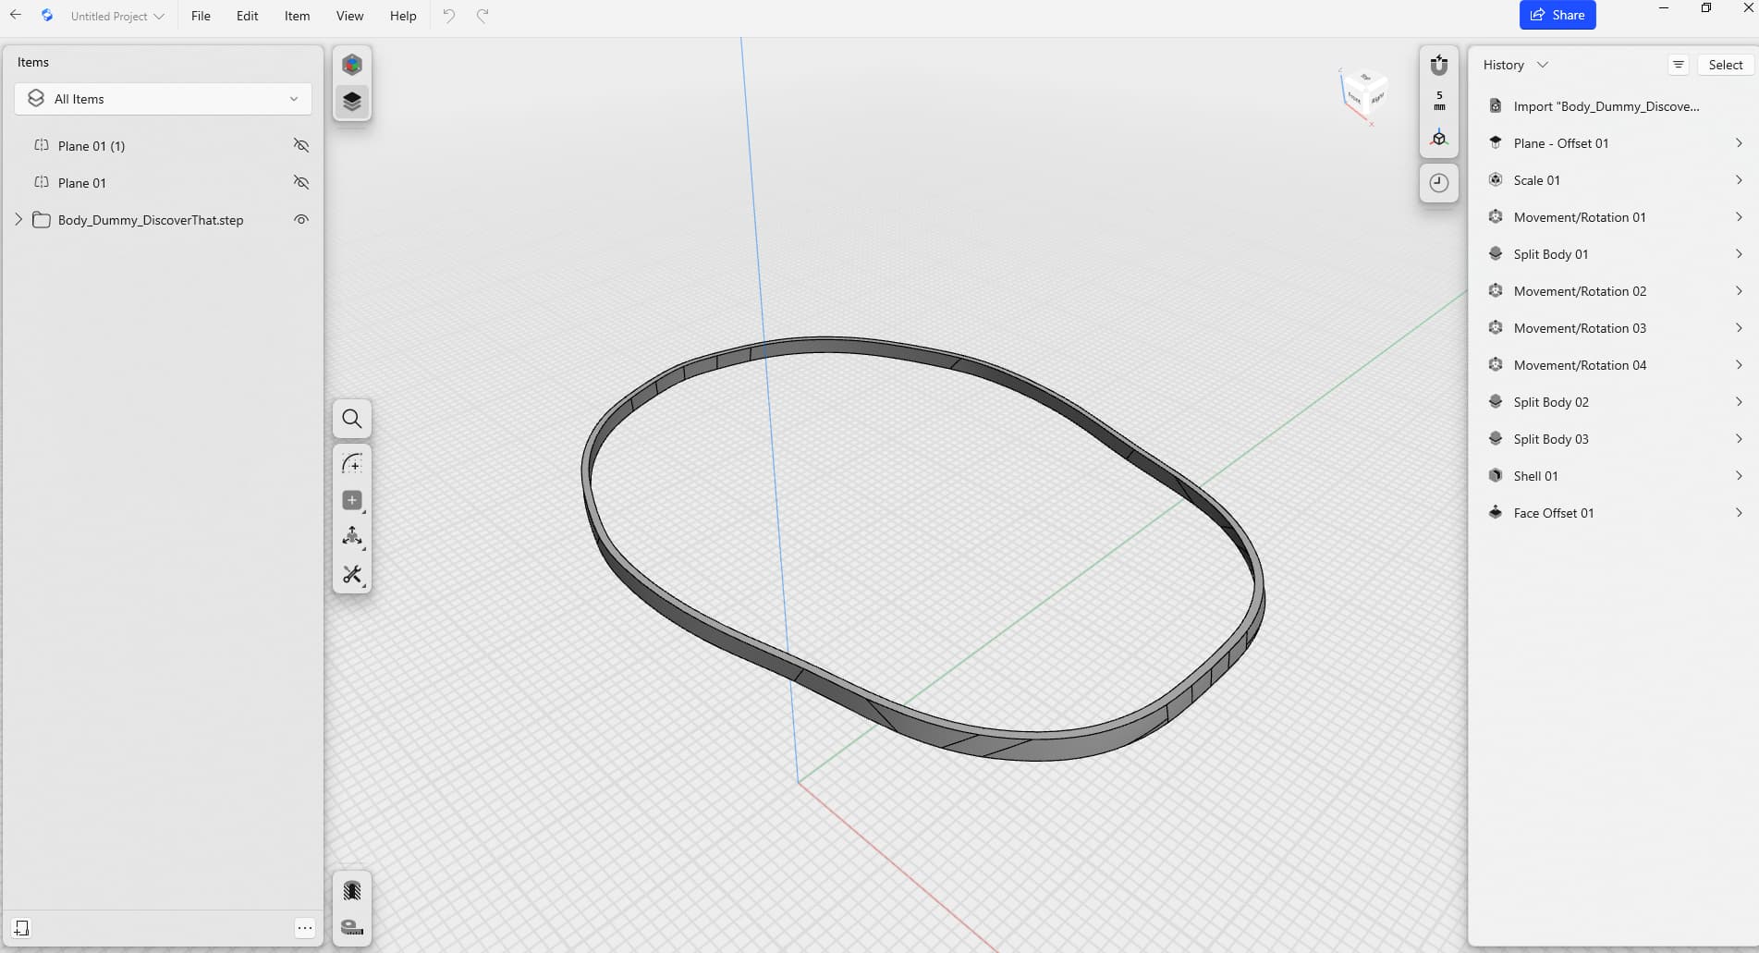Screen dimensions: 1759x953
Task: Change the 5 mm grid size setting
Action: coord(1439,101)
